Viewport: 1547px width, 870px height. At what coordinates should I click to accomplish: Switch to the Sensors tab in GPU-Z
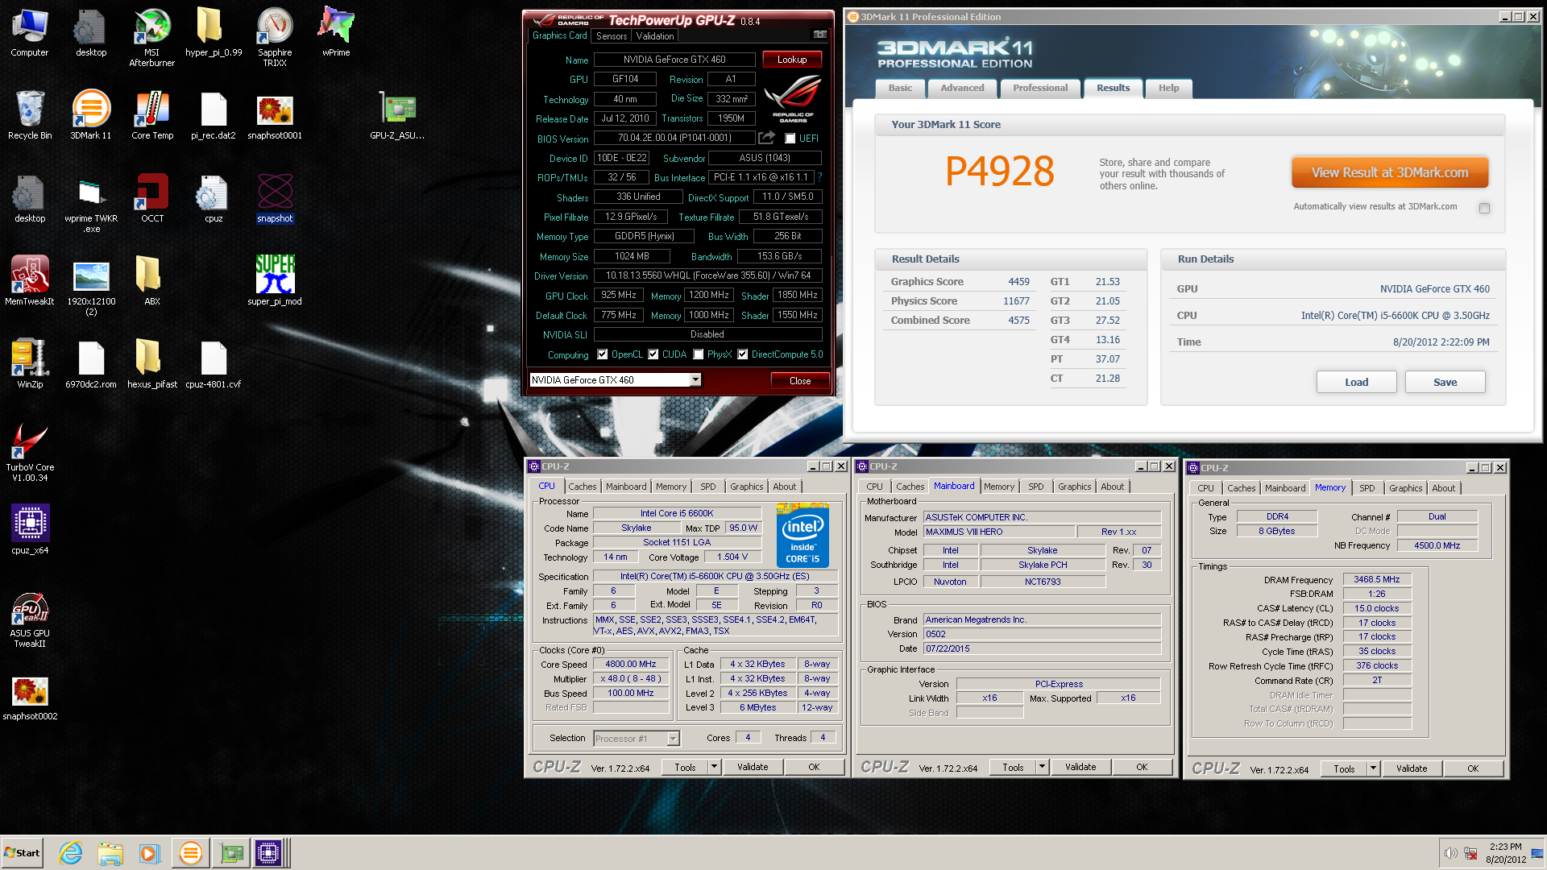[x=612, y=36]
